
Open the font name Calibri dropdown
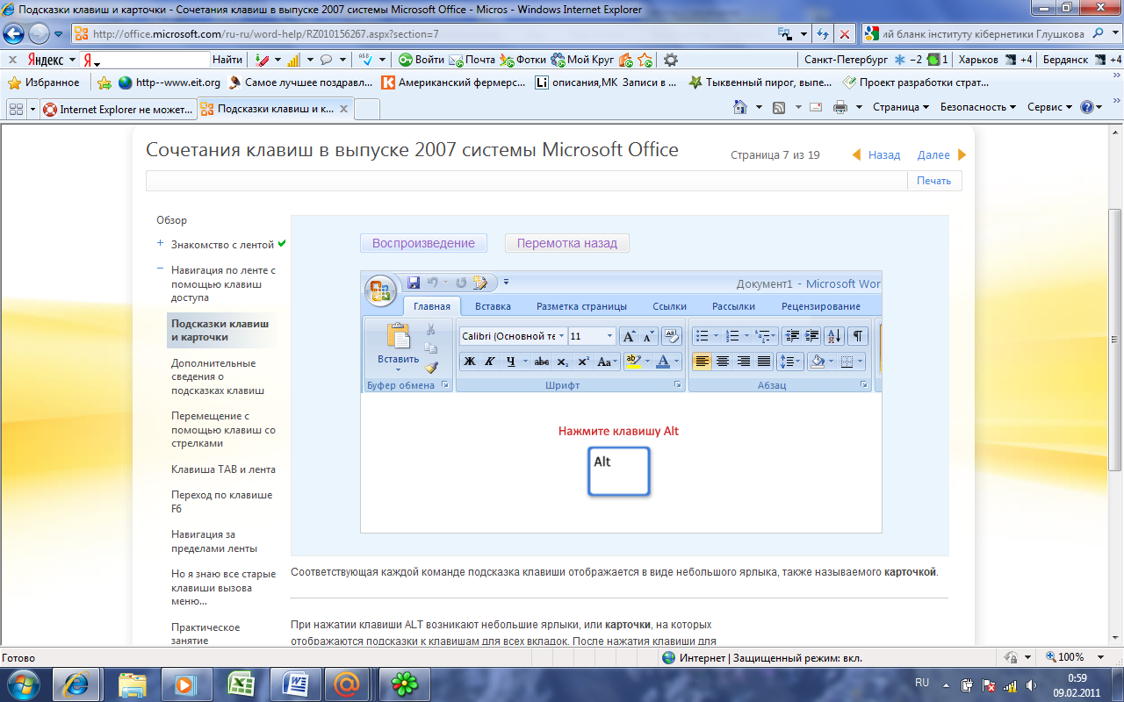561,336
